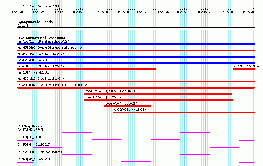Click the 86549.1k ruler tick label
This screenshot has height=166, width=263.
pos(80,12)
